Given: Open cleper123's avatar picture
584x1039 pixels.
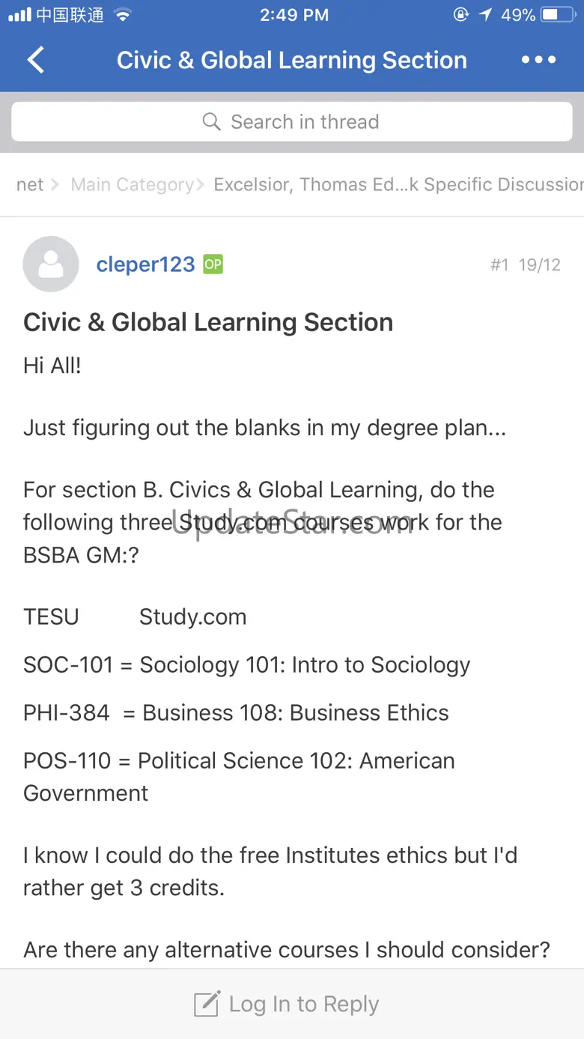Looking at the screenshot, I should pos(51,264).
